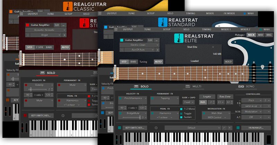Image resolution: width=277 pixels, height=145 pixels.
Task: Open the Electric: Clean amp type dropdown
Action: [x=140, y=45]
